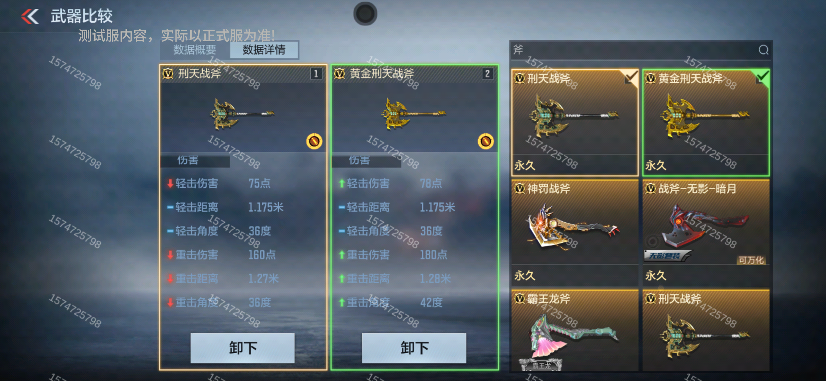Uncheck the checkmark on 刑天战斧 card
Image resolution: width=826 pixels, height=381 pixels.
pos(630,78)
